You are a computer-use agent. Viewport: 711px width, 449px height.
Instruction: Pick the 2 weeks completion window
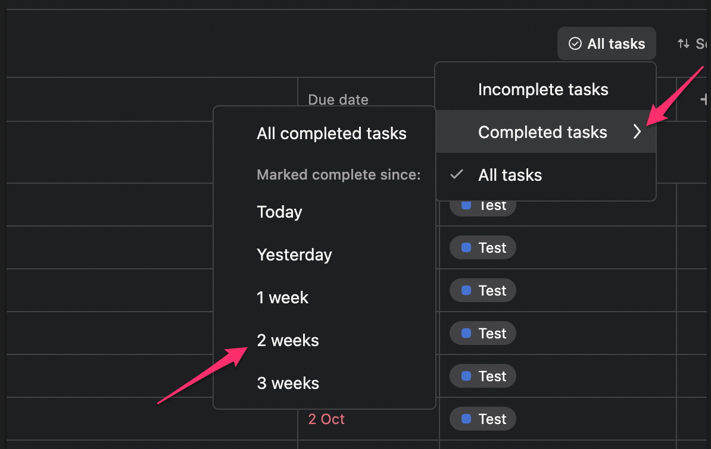pos(288,340)
